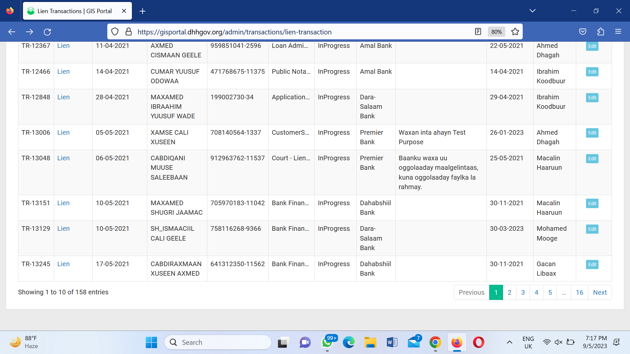
Task: Edit transaction TR-13129
Action: click(x=592, y=229)
